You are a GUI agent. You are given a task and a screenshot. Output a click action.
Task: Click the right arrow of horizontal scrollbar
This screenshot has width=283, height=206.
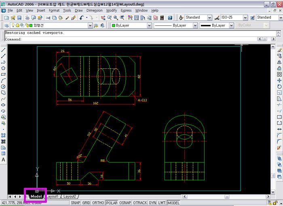[x=268, y=196]
